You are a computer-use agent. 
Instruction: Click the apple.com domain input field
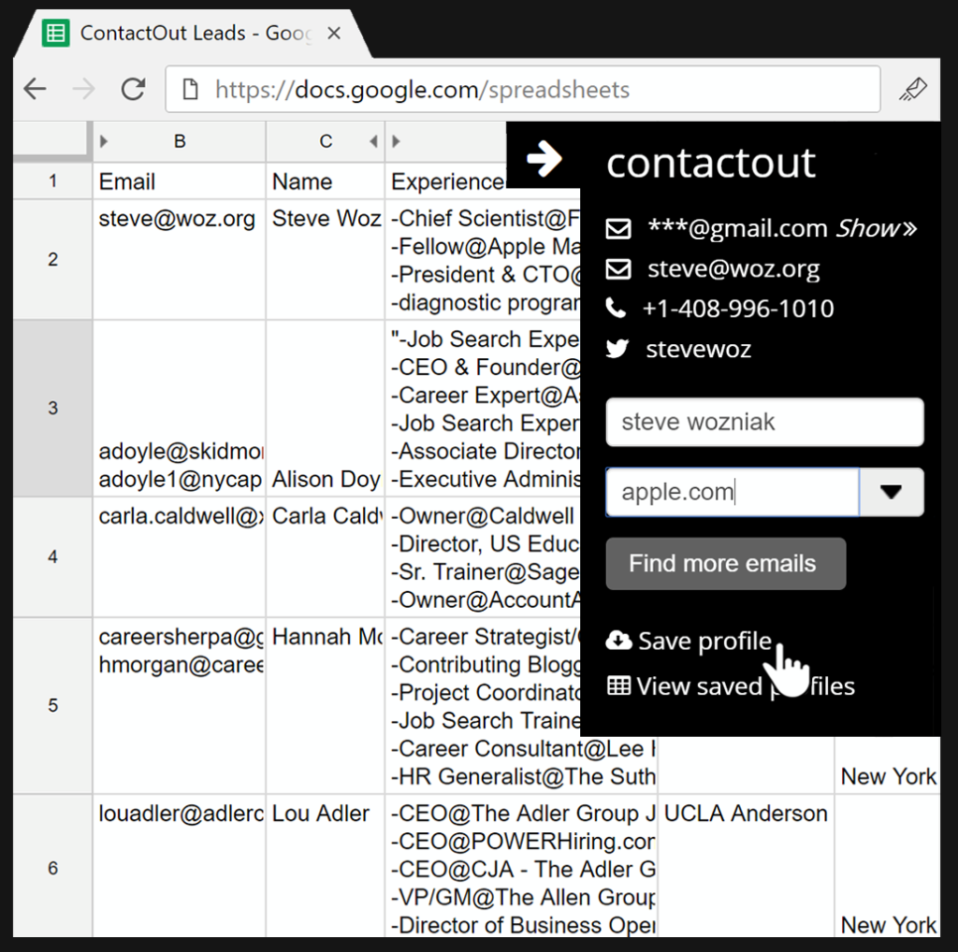(x=733, y=492)
